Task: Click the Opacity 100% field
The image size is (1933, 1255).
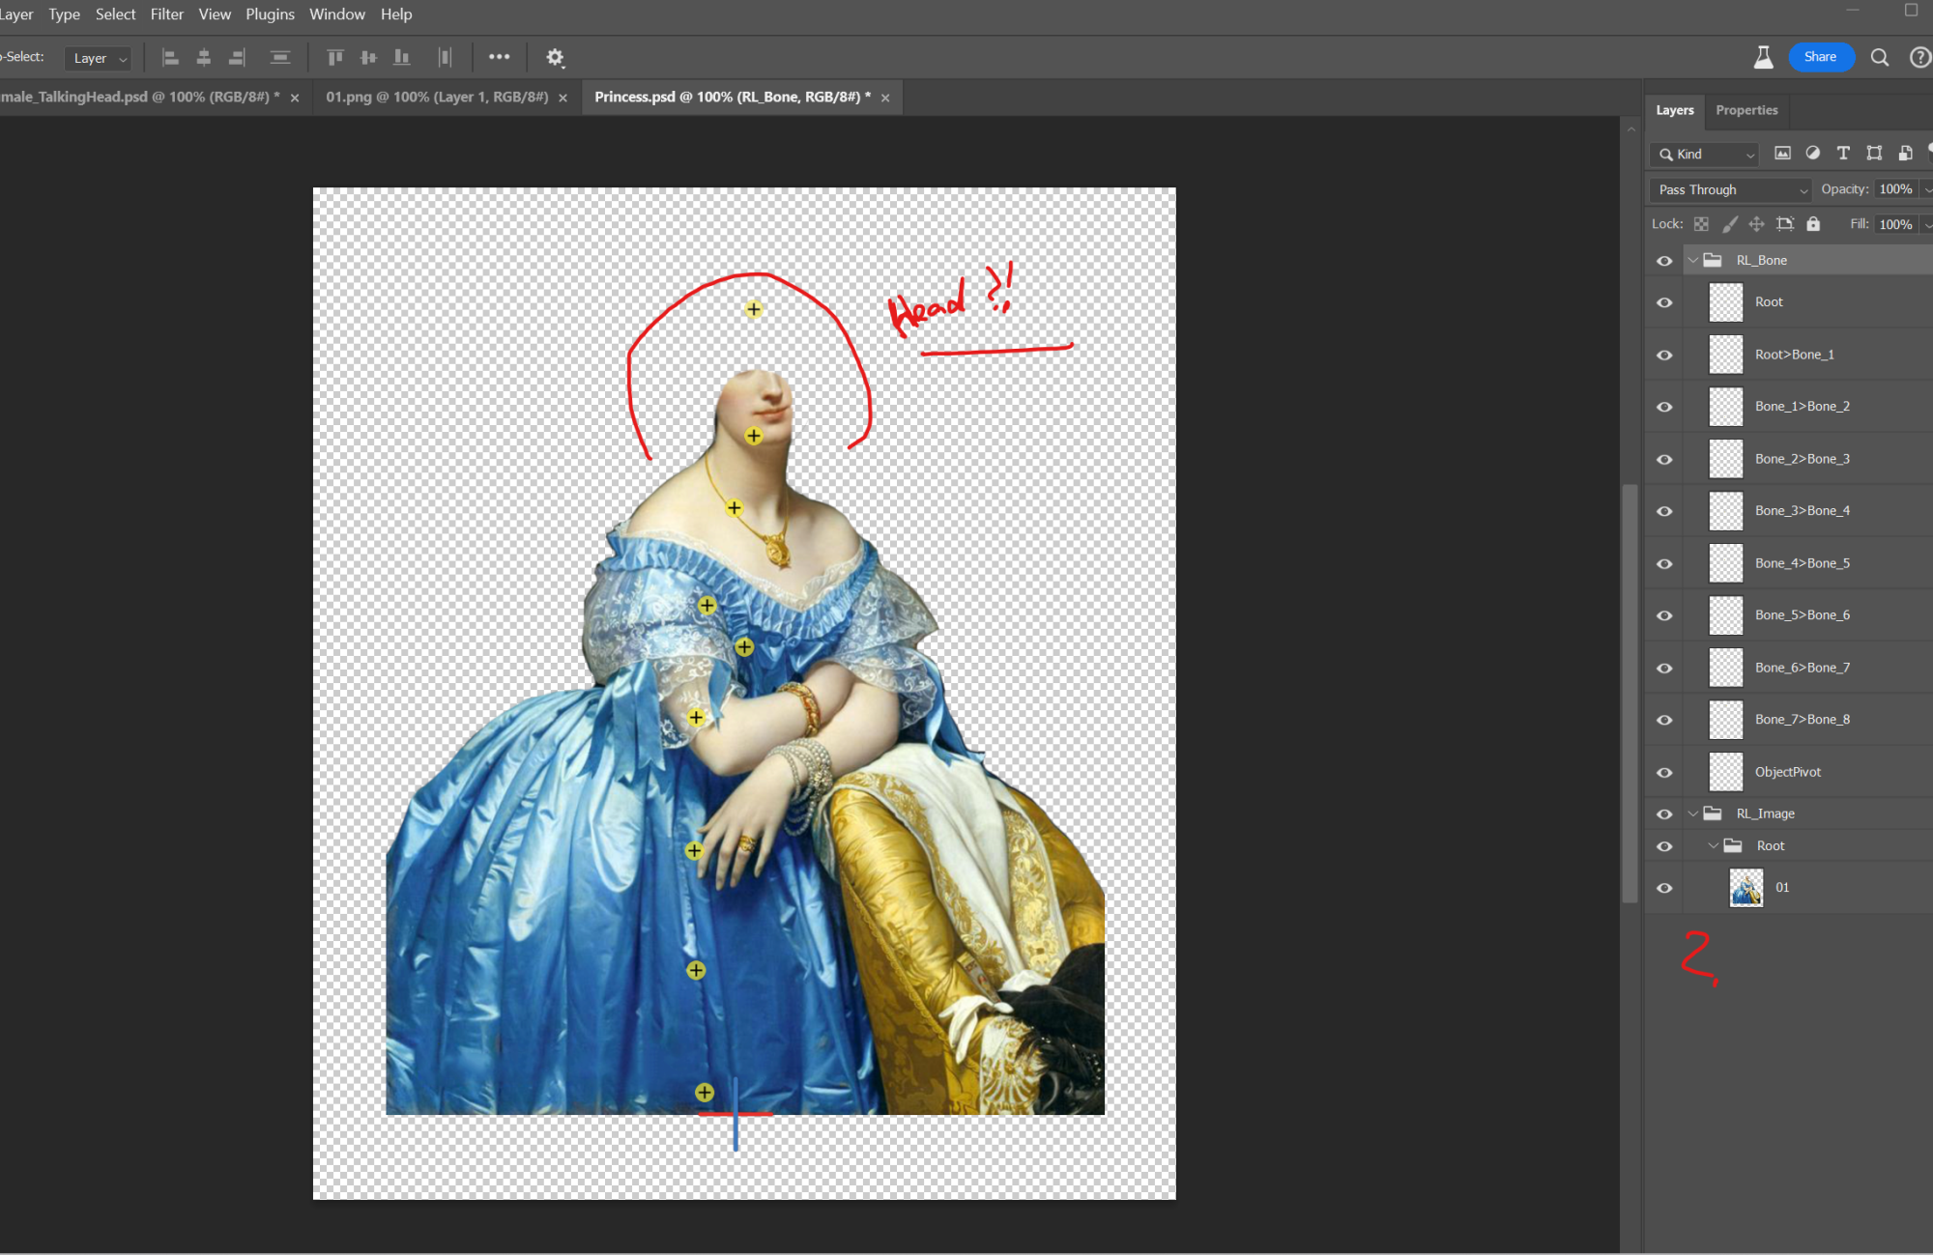Action: tap(1895, 189)
